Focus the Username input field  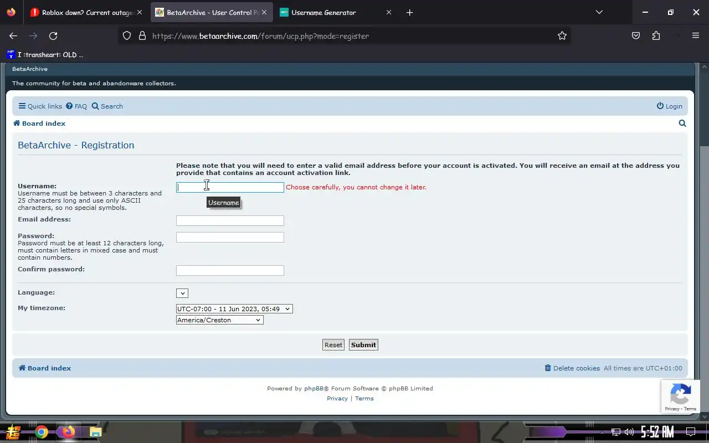[230, 187]
